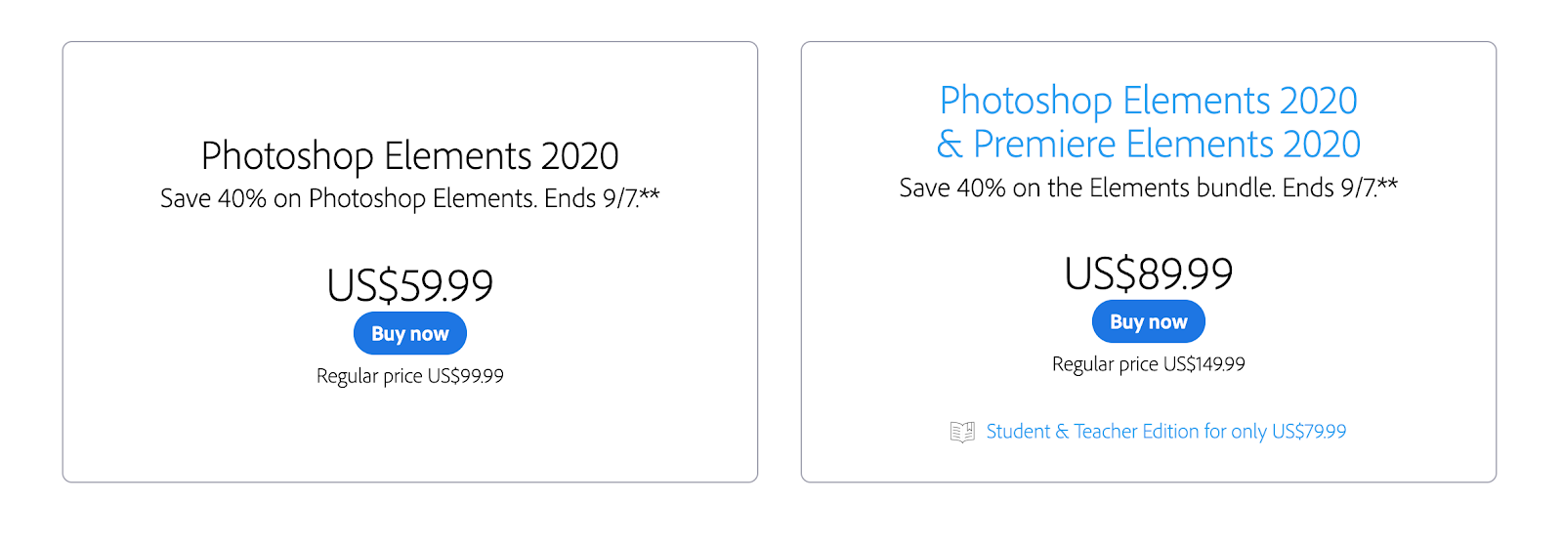The height and width of the screenshot is (545, 1563).
Task: Click the book icon beside Student & Teacher
Action: pos(962,432)
